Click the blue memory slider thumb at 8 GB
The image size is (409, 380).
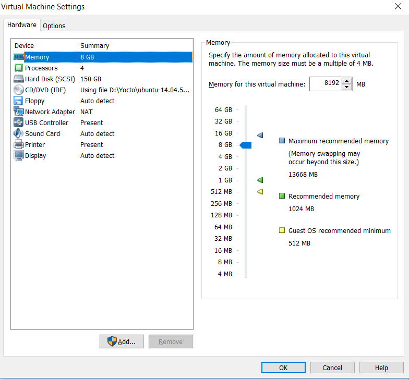click(246, 145)
